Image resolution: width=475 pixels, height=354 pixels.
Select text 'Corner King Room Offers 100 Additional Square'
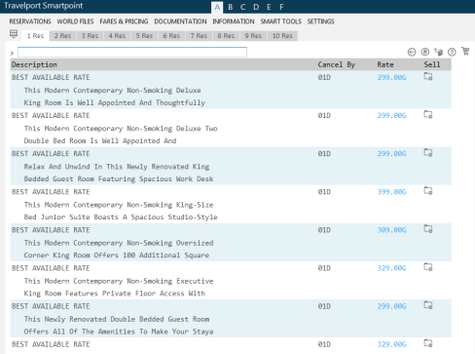click(x=117, y=256)
